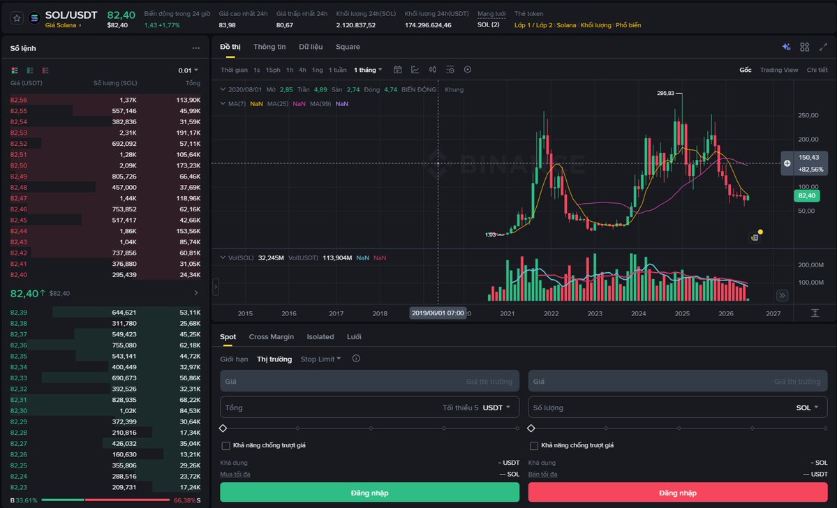Image resolution: width=837 pixels, height=508 pixels.
Task: Click the buy Tổng input field
Action: 369,407
